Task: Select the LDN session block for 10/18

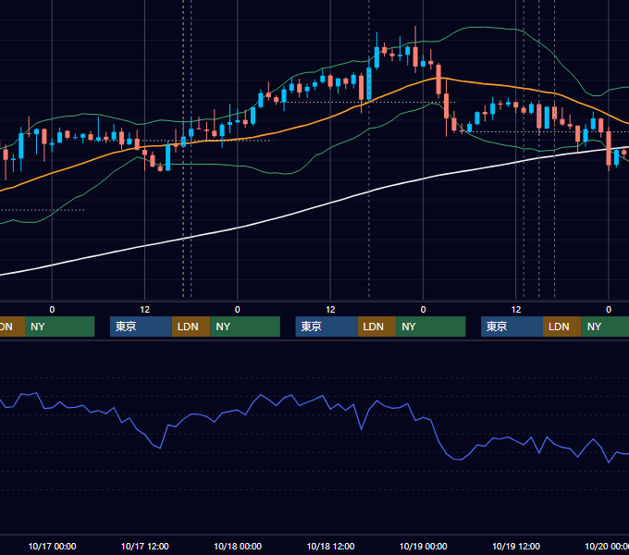Action: [376, 327]
